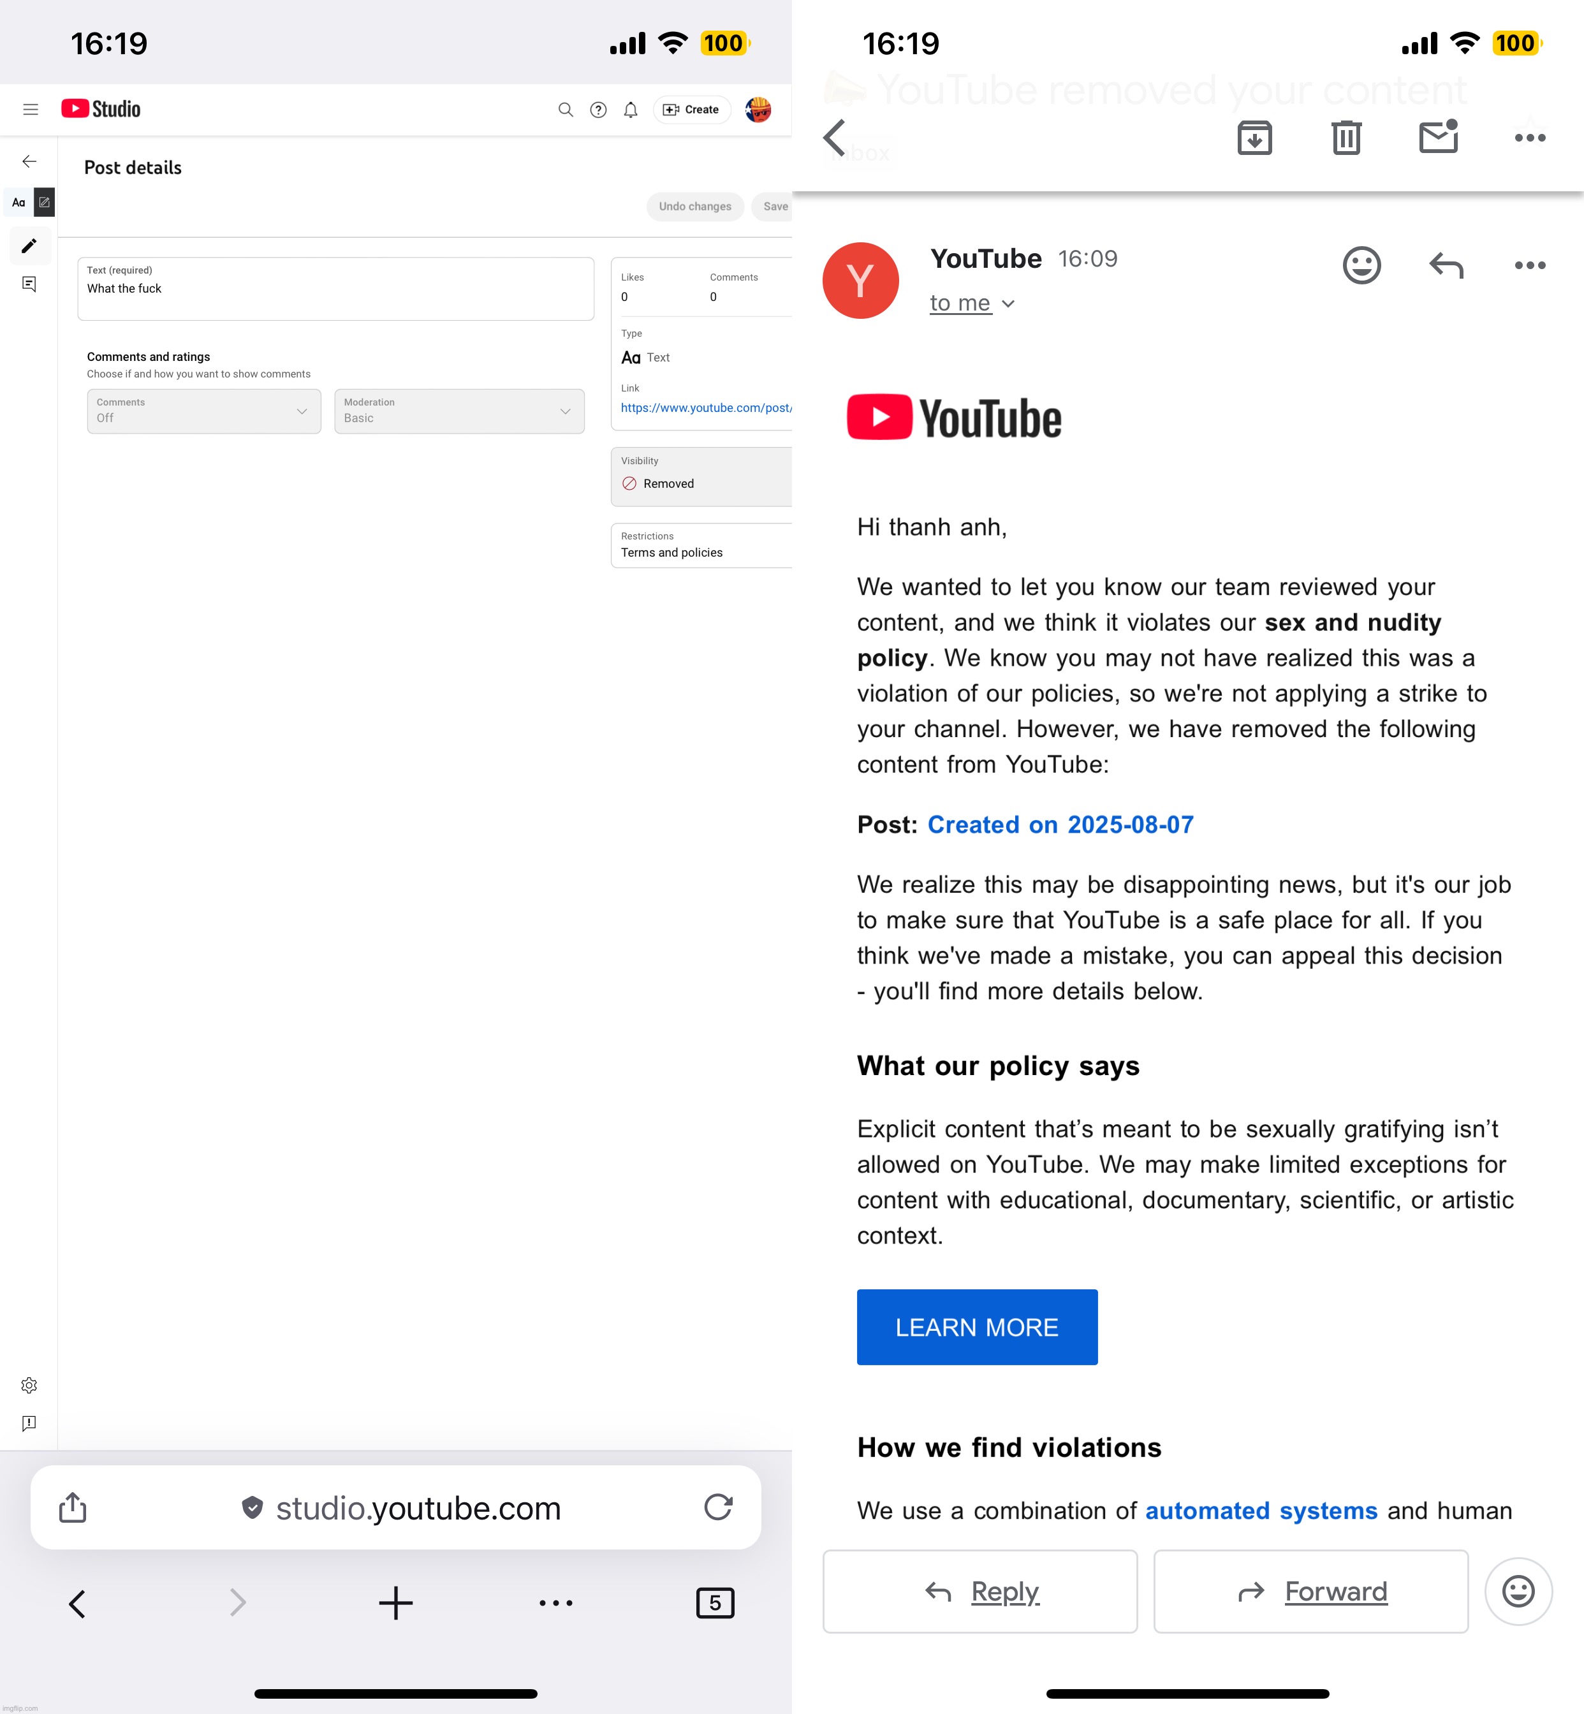Tap the Reply button at bottom
Image resolution: width=1584 pixels, height=1714 pixels.
979,1592
